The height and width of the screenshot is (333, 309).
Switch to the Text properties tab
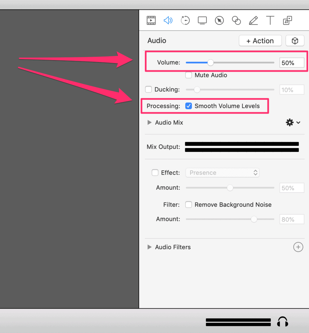[x=270, y=20]
